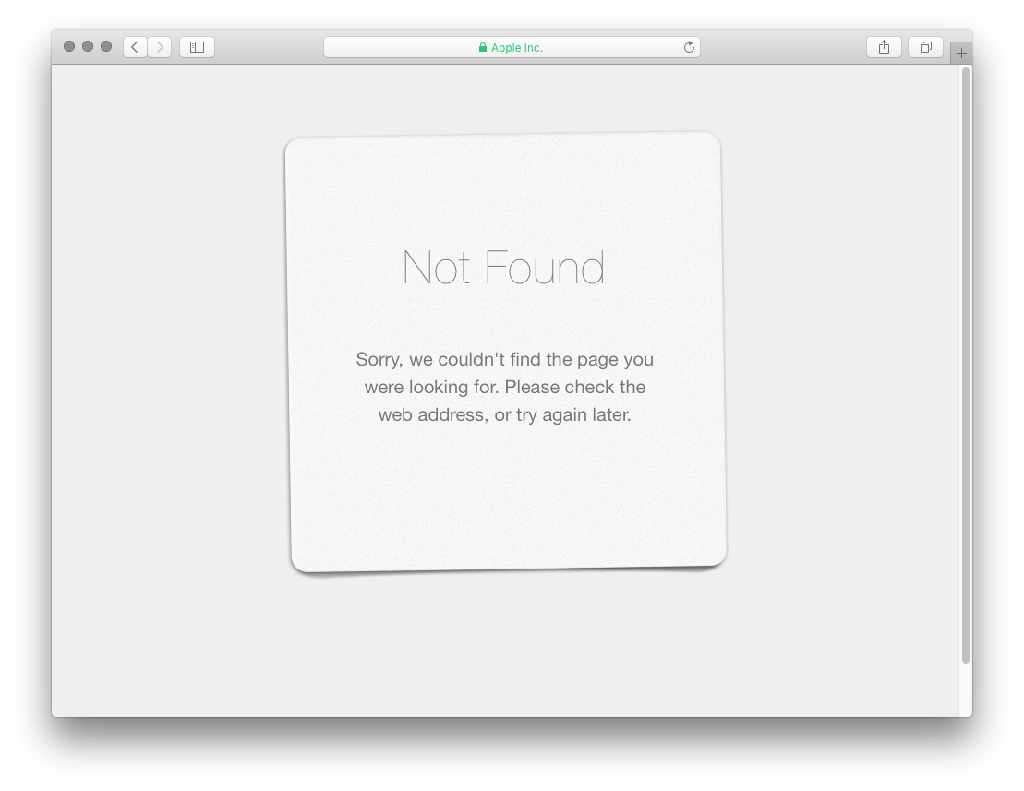1024x791 pixels.
Task: Click the vertical scrollbar thumb
Action: tap(966, 366)
